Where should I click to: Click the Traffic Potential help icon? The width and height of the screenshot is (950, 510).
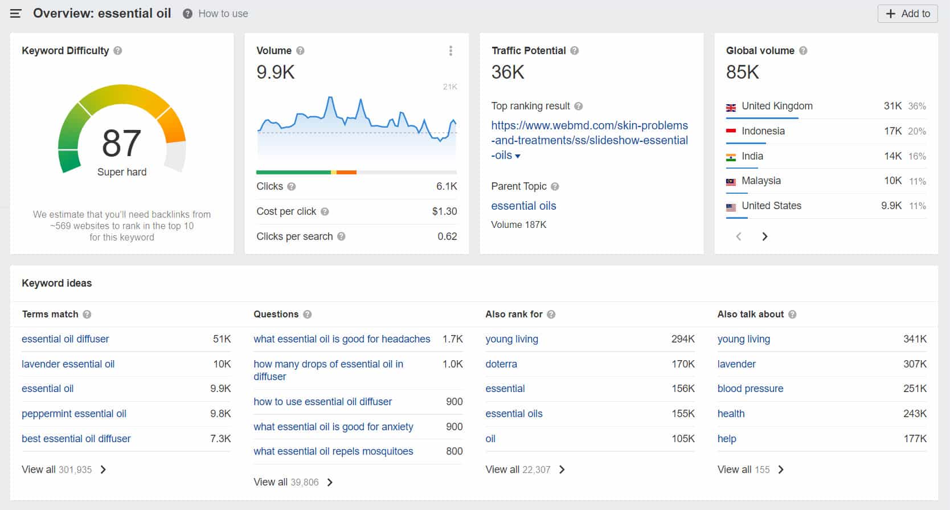574,51
